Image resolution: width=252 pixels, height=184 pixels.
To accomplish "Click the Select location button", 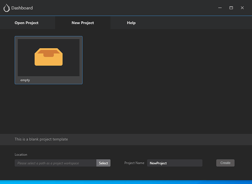I will (x=103, y=163).
